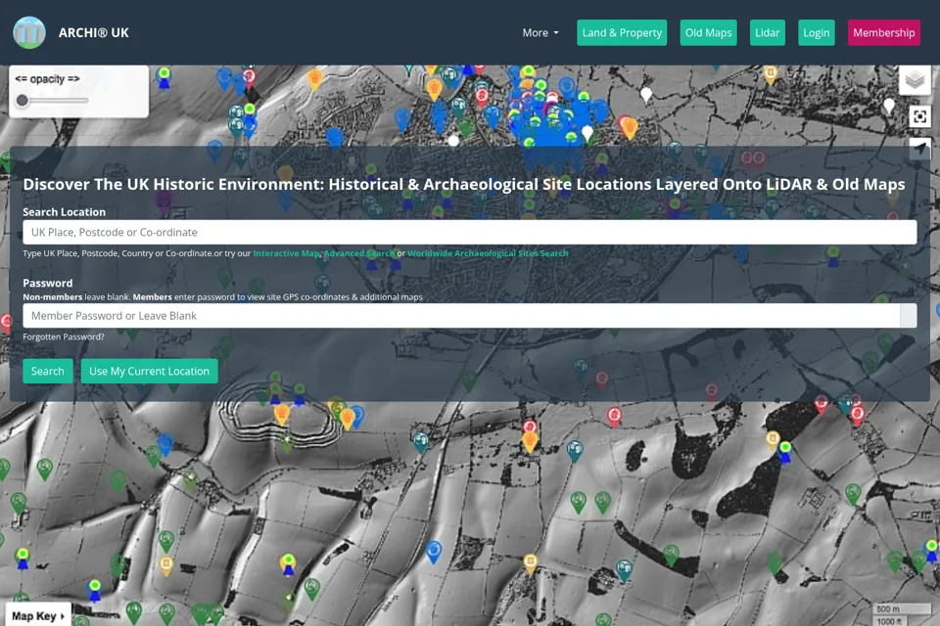Select the Lidar nav button
Screen dimensions: 940x626
click(x=767, y=33)
